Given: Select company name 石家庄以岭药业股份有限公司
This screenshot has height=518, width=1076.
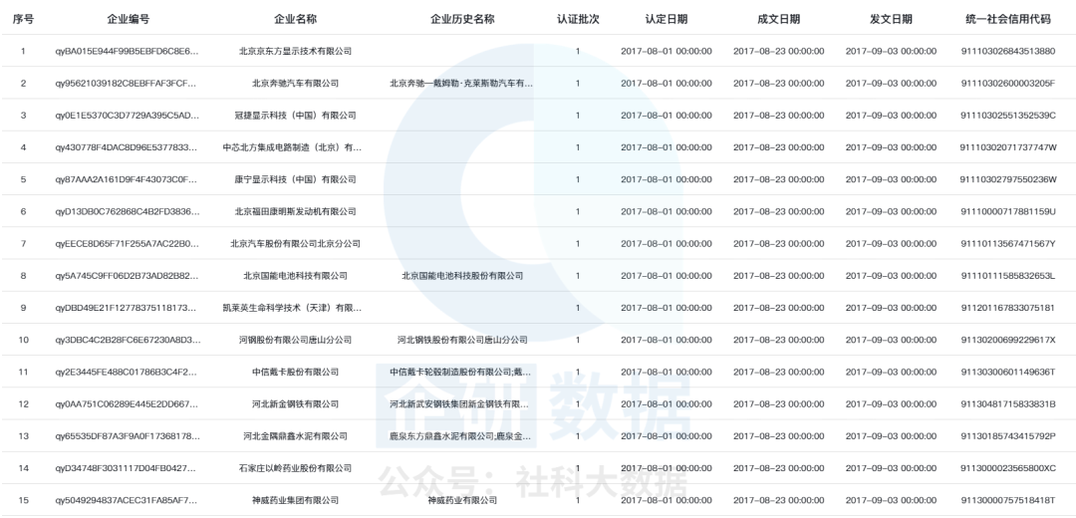Looking at the screenshot, I should [x=295, y=468].
